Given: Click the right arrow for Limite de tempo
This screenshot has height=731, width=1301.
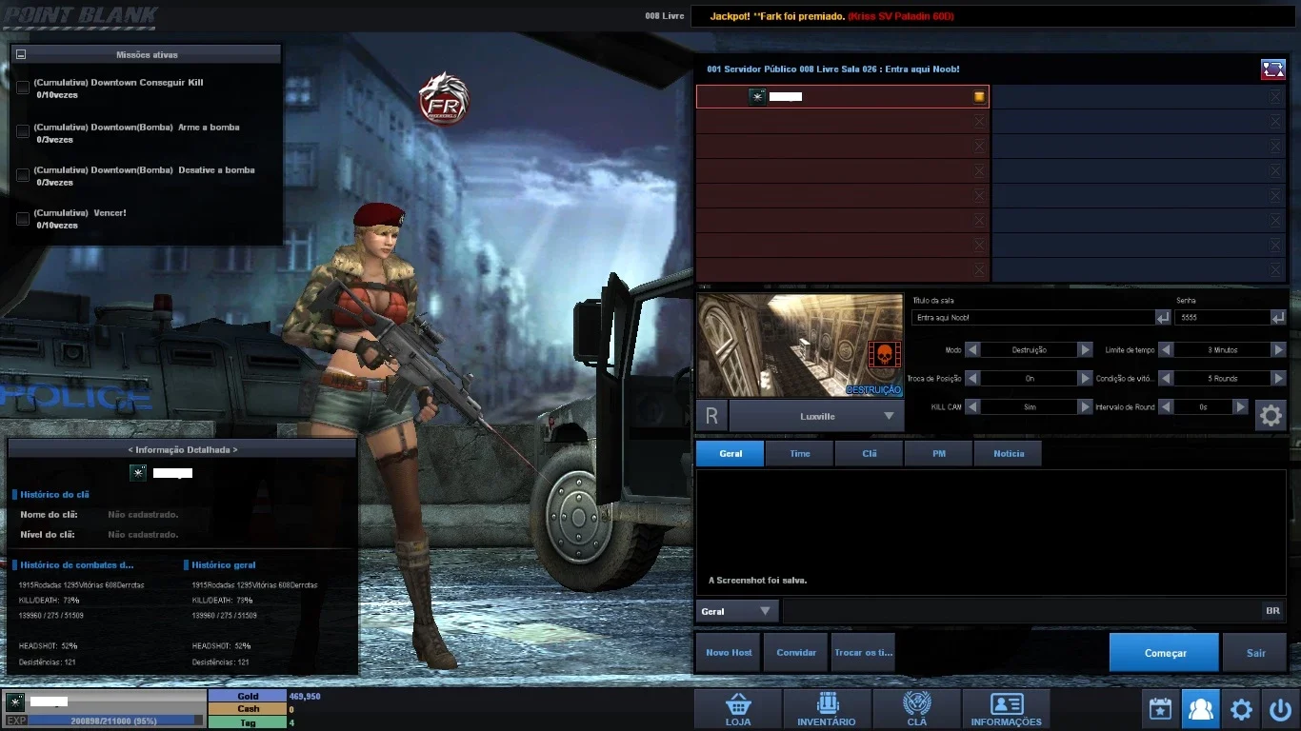Looking at the screenshot, I should pos(1279,350).
